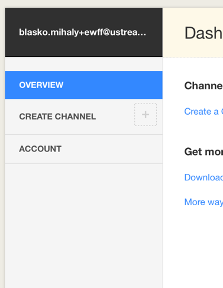Screen dimensions: 223x288
Task: Click the plus icon beside Create Channel
Action: 146,115
